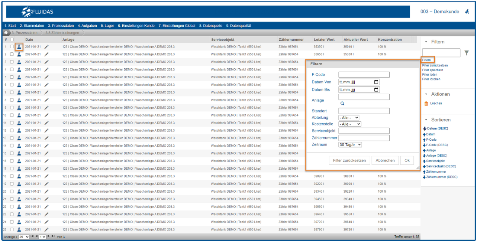
Task: Toggle the select-all checkbox in table header
Action: pyautogui.click(x=12, y=39)
